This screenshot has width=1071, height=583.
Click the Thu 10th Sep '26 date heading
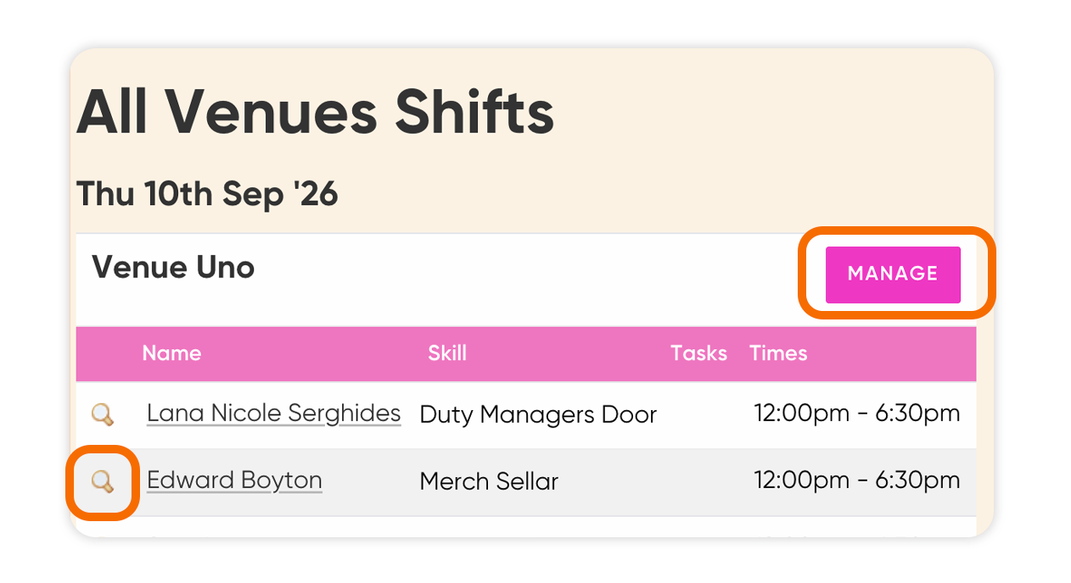(x=208, y=194)
